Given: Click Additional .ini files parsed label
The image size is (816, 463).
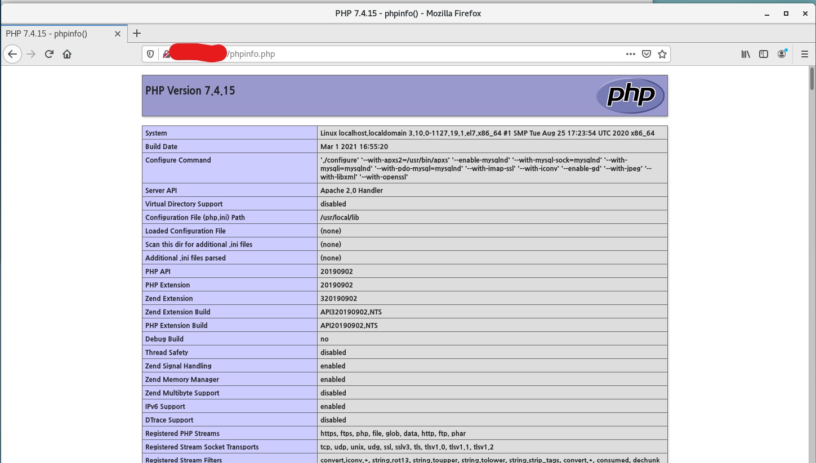Looking at the screenshot, I should coord(185,258).
